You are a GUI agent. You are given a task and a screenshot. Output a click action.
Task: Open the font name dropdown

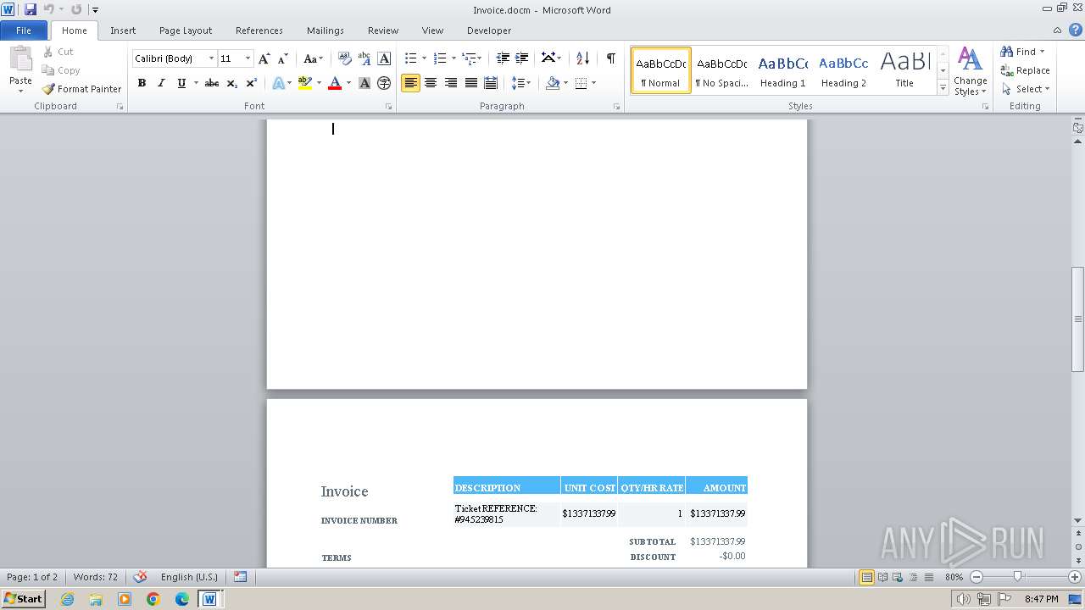point(211,58)
